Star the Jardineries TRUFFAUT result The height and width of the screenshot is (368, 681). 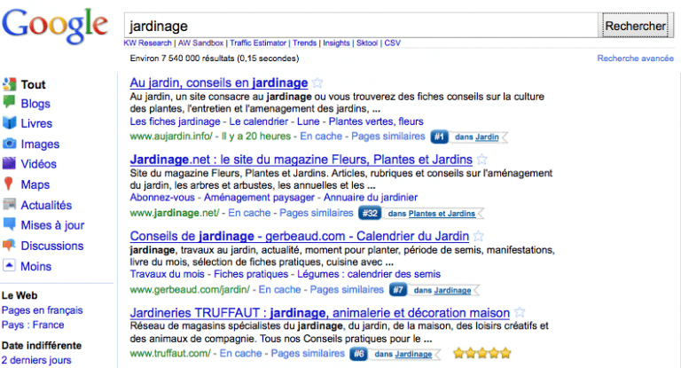tap(520, 312)
